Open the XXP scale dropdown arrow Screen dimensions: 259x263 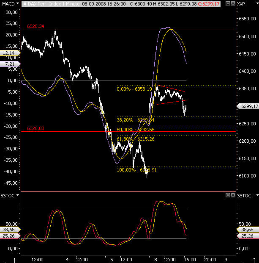tap(257, 3)
